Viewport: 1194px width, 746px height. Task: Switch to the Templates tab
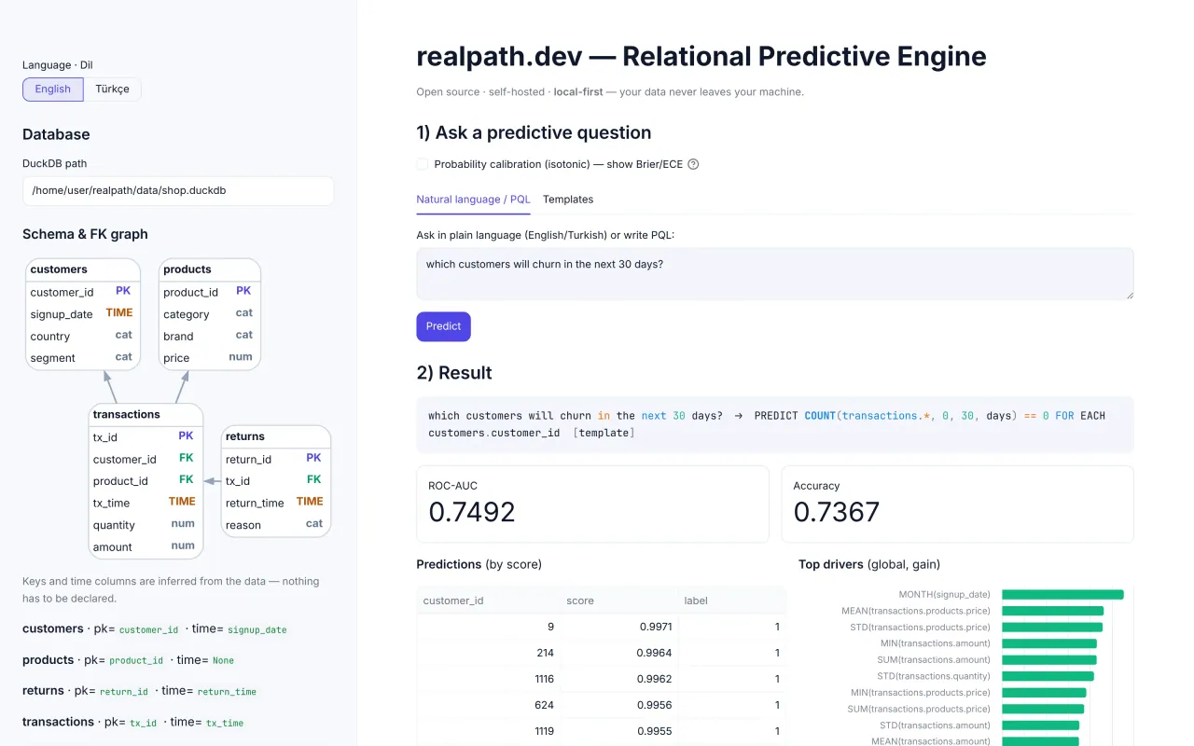[568, 200]
